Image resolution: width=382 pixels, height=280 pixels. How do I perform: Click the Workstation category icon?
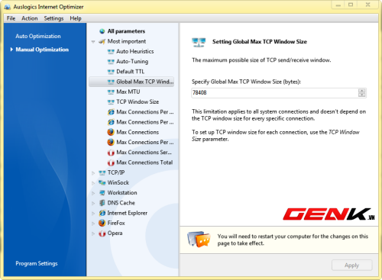pos(102,193)
